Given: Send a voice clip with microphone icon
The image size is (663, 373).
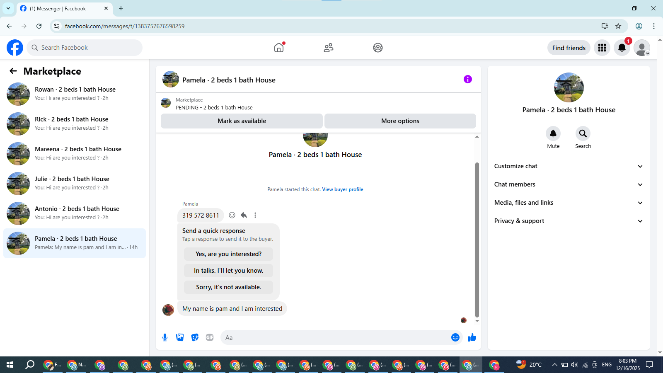Looking at the screenshot, I should click(x=165, y=337).
